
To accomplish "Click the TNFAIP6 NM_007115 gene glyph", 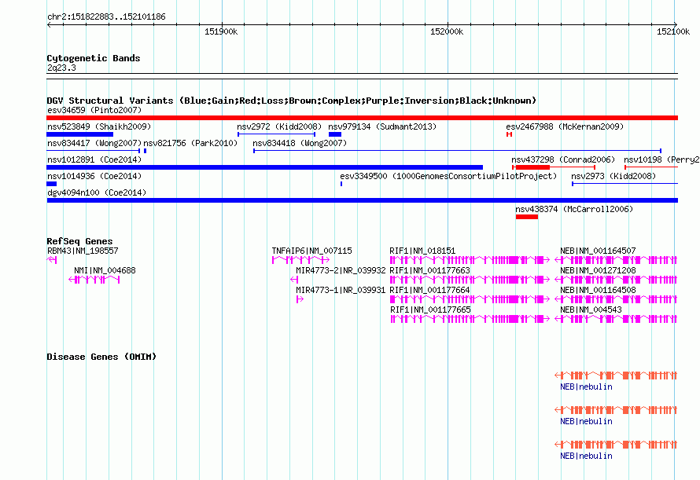I will [x=301, y=260].
